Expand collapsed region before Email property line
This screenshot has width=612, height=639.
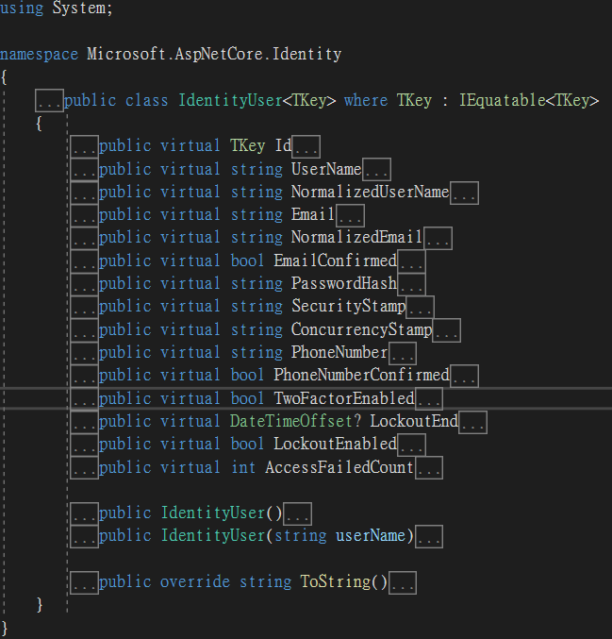point(84,215)
